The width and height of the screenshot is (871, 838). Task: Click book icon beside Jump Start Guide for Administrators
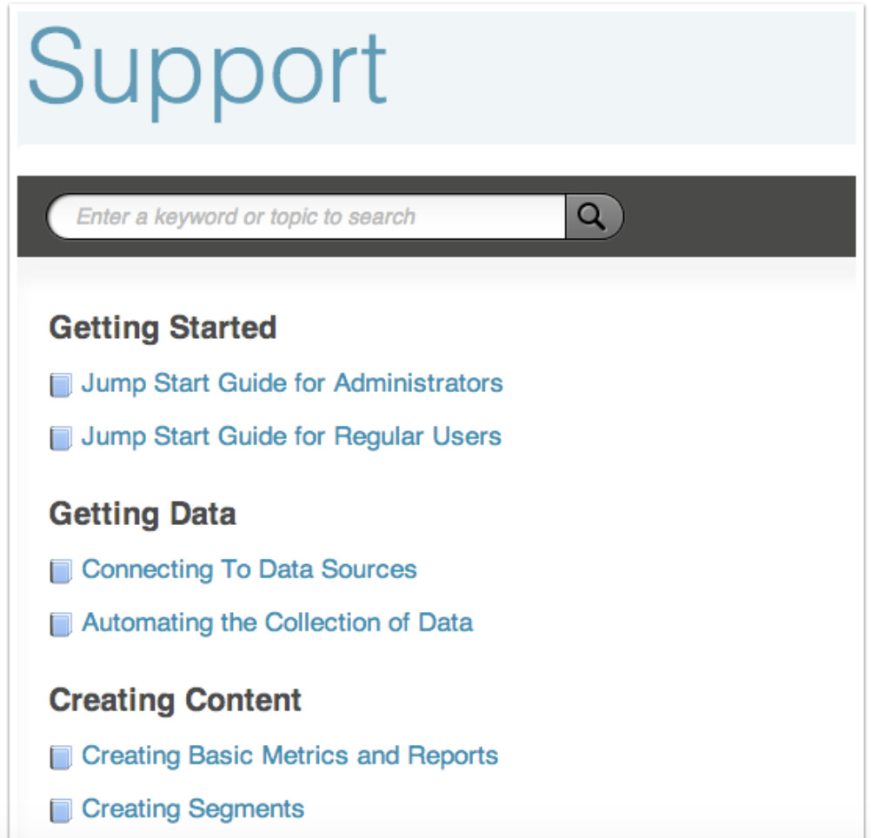tap(60, 385)
